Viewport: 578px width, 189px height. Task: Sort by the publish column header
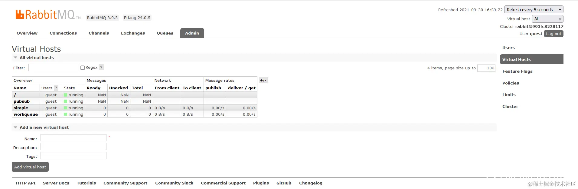coord(213,88)
